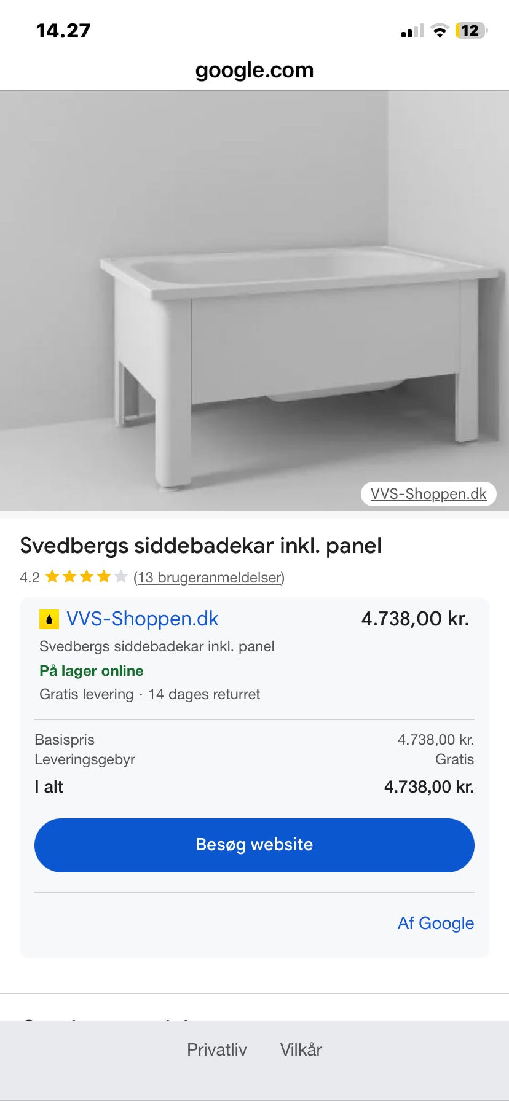
Task: Click the VVS-Shoppen.dk store name link
Action: [x=143, y=619]
